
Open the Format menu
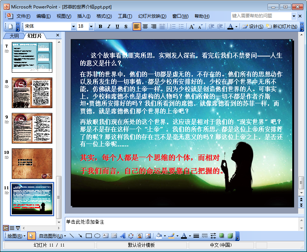point(104,16)
